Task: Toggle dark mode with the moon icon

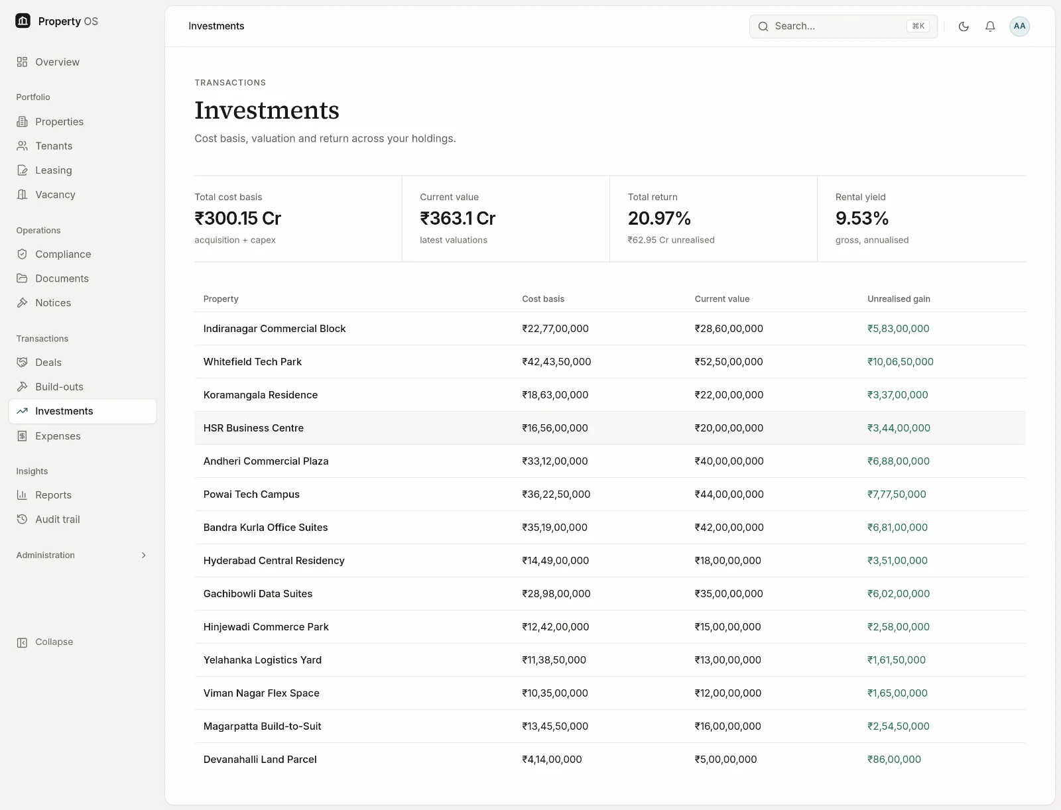Action: coord(964,27)
